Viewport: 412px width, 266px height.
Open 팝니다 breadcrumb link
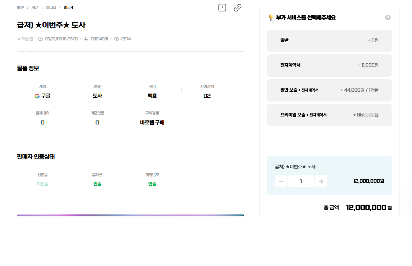click(x=51, y=7)
